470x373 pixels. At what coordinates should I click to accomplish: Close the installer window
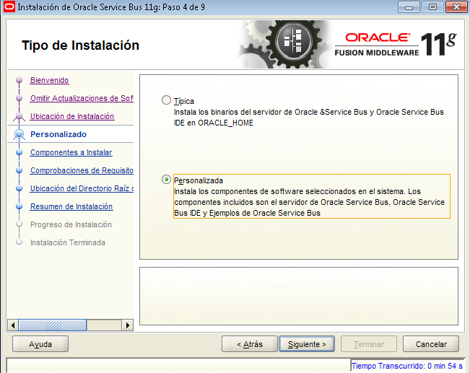pyautogui.click(x=456, y=7)
